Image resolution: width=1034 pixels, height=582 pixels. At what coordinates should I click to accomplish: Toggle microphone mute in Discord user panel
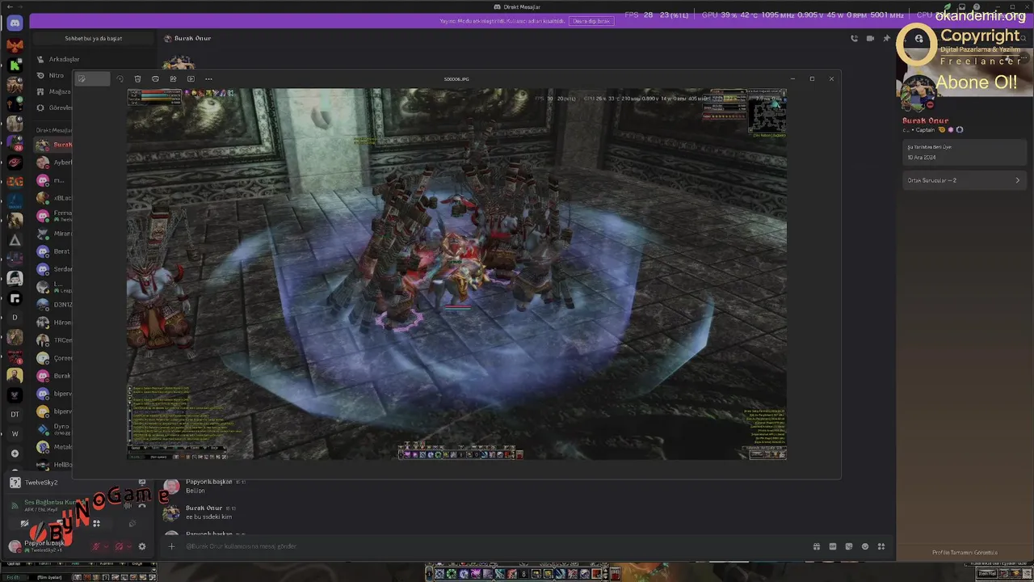[x=96, y=546]
